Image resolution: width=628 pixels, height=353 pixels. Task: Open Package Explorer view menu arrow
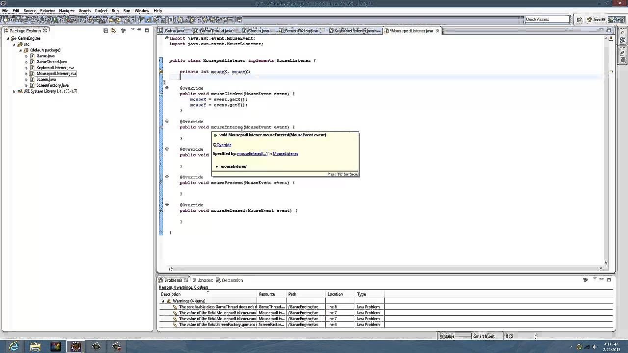point(132,30)
